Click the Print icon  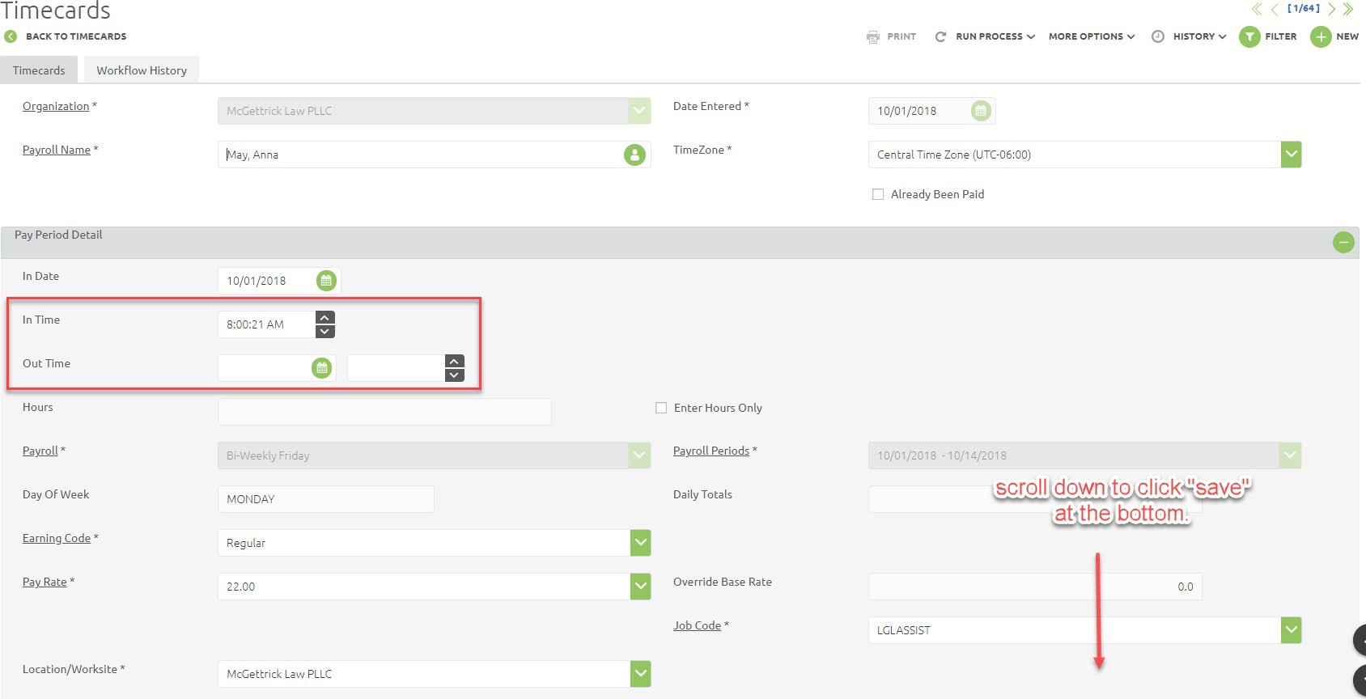873,36
